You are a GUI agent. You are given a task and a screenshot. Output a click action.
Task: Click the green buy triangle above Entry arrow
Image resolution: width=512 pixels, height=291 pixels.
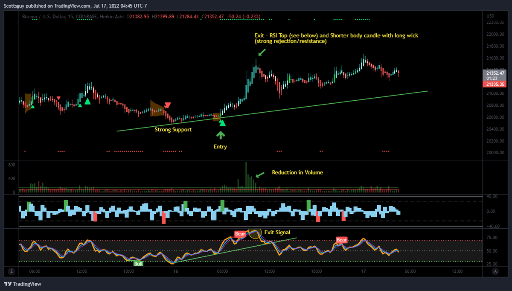(222, 123)
